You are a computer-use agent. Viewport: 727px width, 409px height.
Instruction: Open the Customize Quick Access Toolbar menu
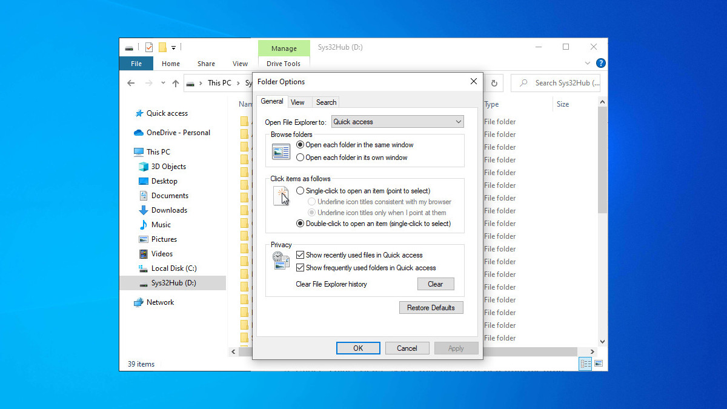coord(174,47)
